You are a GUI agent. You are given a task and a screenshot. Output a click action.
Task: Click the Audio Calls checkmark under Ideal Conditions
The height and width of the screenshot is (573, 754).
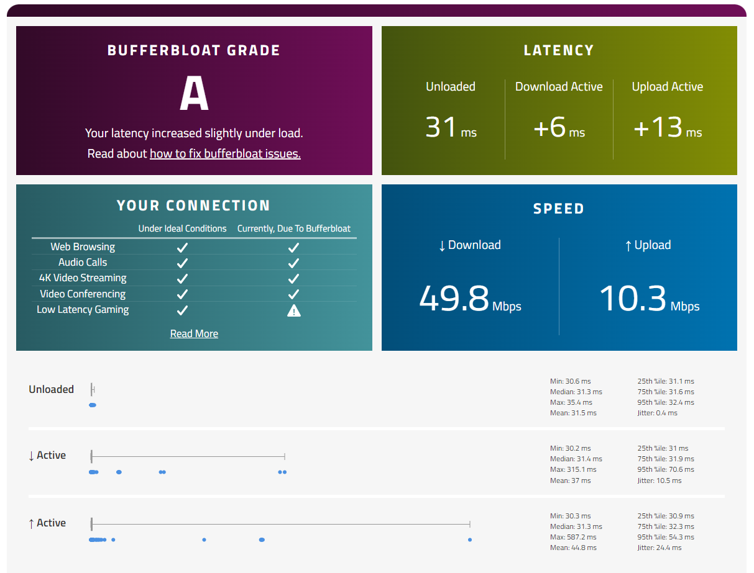pyautogui.click(x=182, y=263)
